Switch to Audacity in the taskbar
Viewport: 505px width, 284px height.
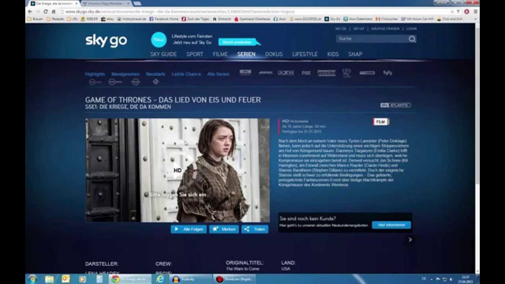tap(191, 279)
